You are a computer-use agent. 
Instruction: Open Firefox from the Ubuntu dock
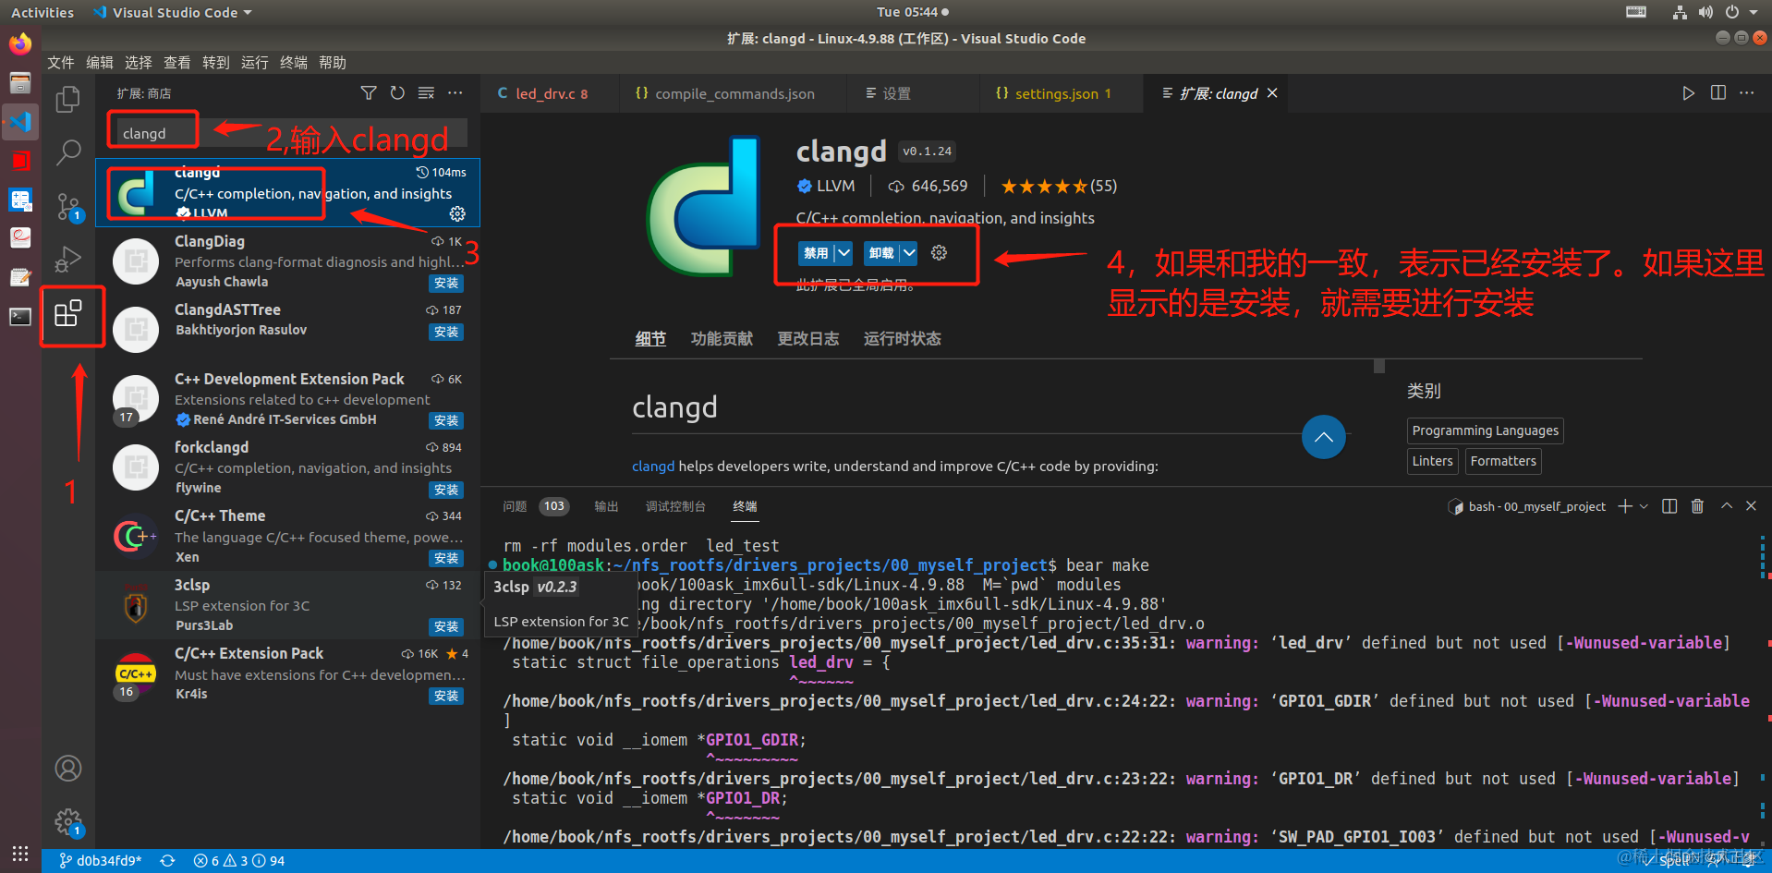pyautogui.click(x=20, y=43)
